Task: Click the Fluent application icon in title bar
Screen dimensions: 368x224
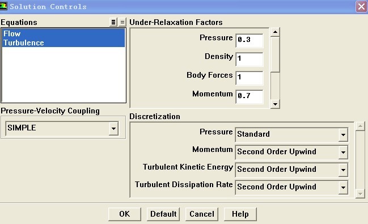Action: coord(3,6)
